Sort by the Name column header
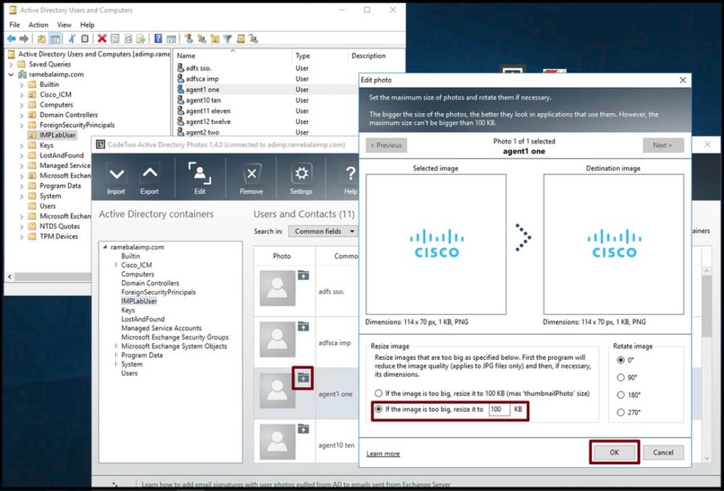The height and width of the screenshot is (491, 724). coord(233,56)
